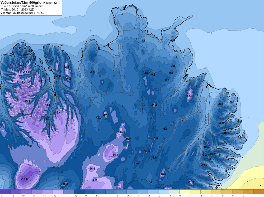The width and height of the screenshot is (264, 197).
Task: Click the -10.2 temperature value
Action: point(203,155)
